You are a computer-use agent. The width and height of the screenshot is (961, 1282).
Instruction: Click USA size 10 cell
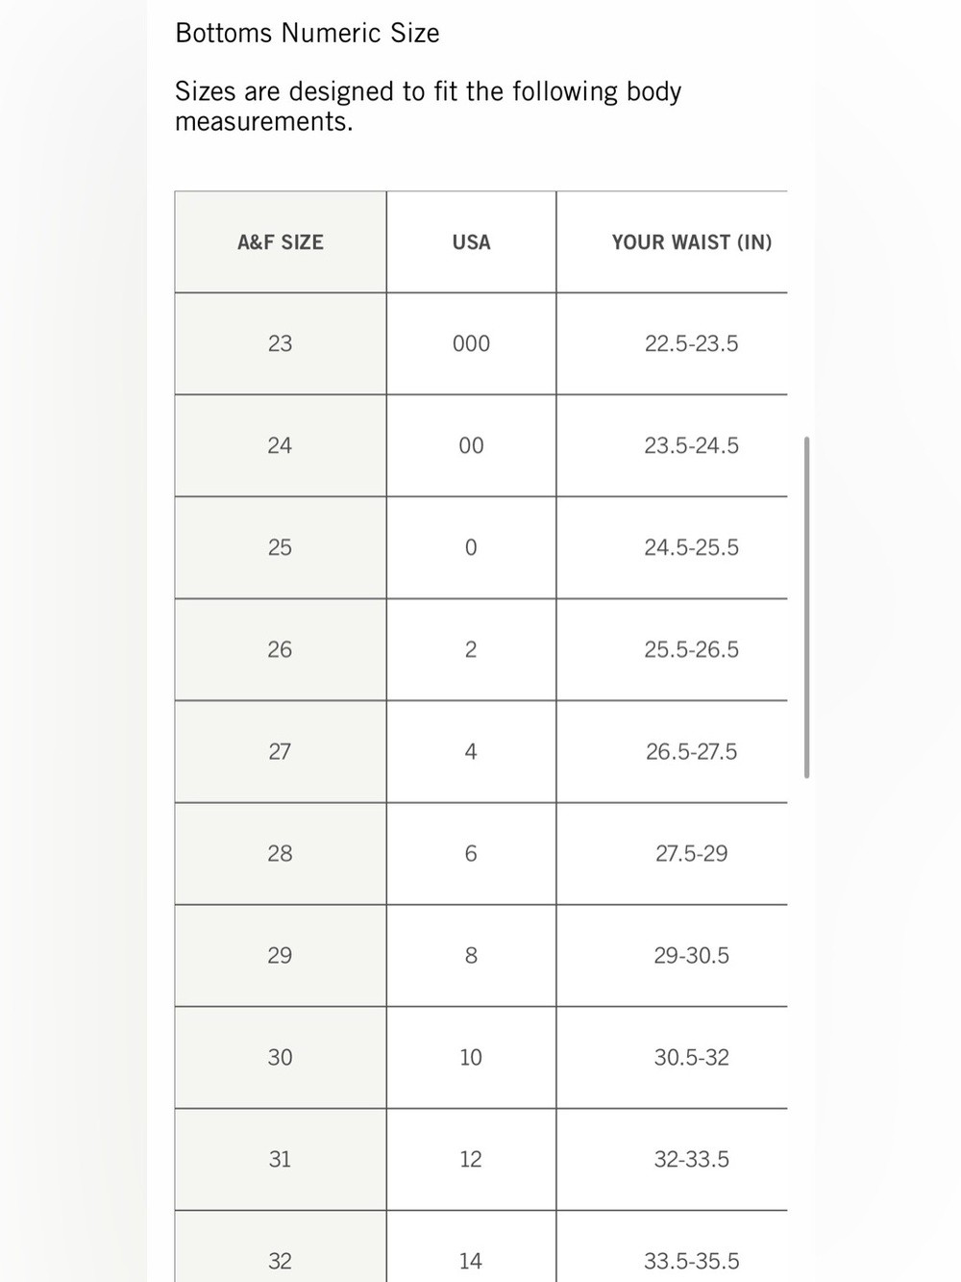[x=471, y=1057]
